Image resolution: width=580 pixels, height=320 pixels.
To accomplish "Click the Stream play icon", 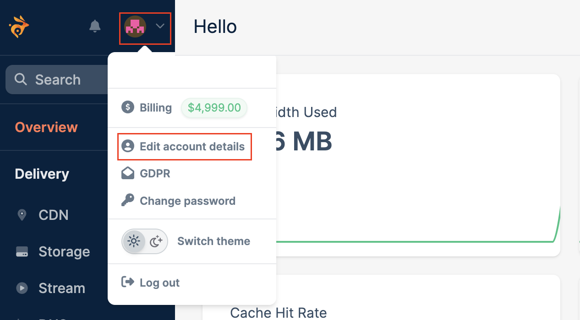I will tap(22, 288).
